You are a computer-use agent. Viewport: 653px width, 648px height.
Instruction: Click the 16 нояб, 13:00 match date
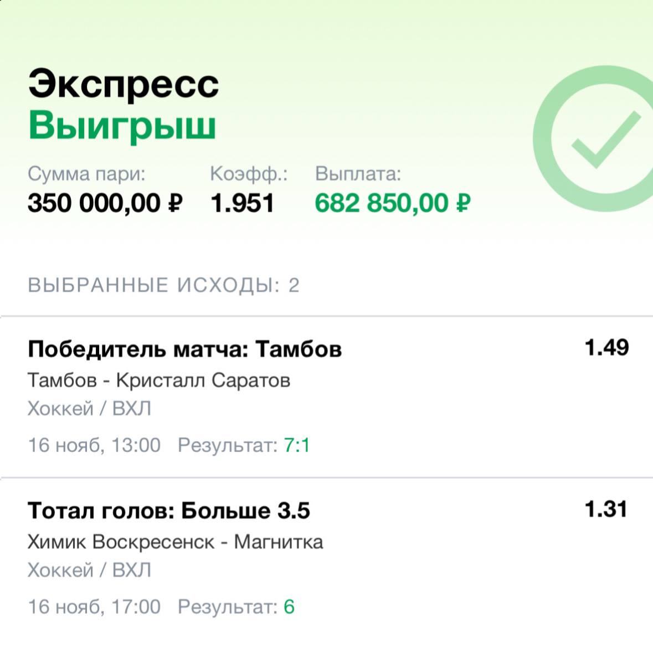pyautogui.click(x=94, y=445)
